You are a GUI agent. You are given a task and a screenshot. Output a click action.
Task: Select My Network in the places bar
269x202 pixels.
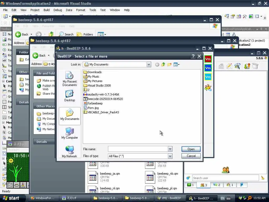[70, 152]
